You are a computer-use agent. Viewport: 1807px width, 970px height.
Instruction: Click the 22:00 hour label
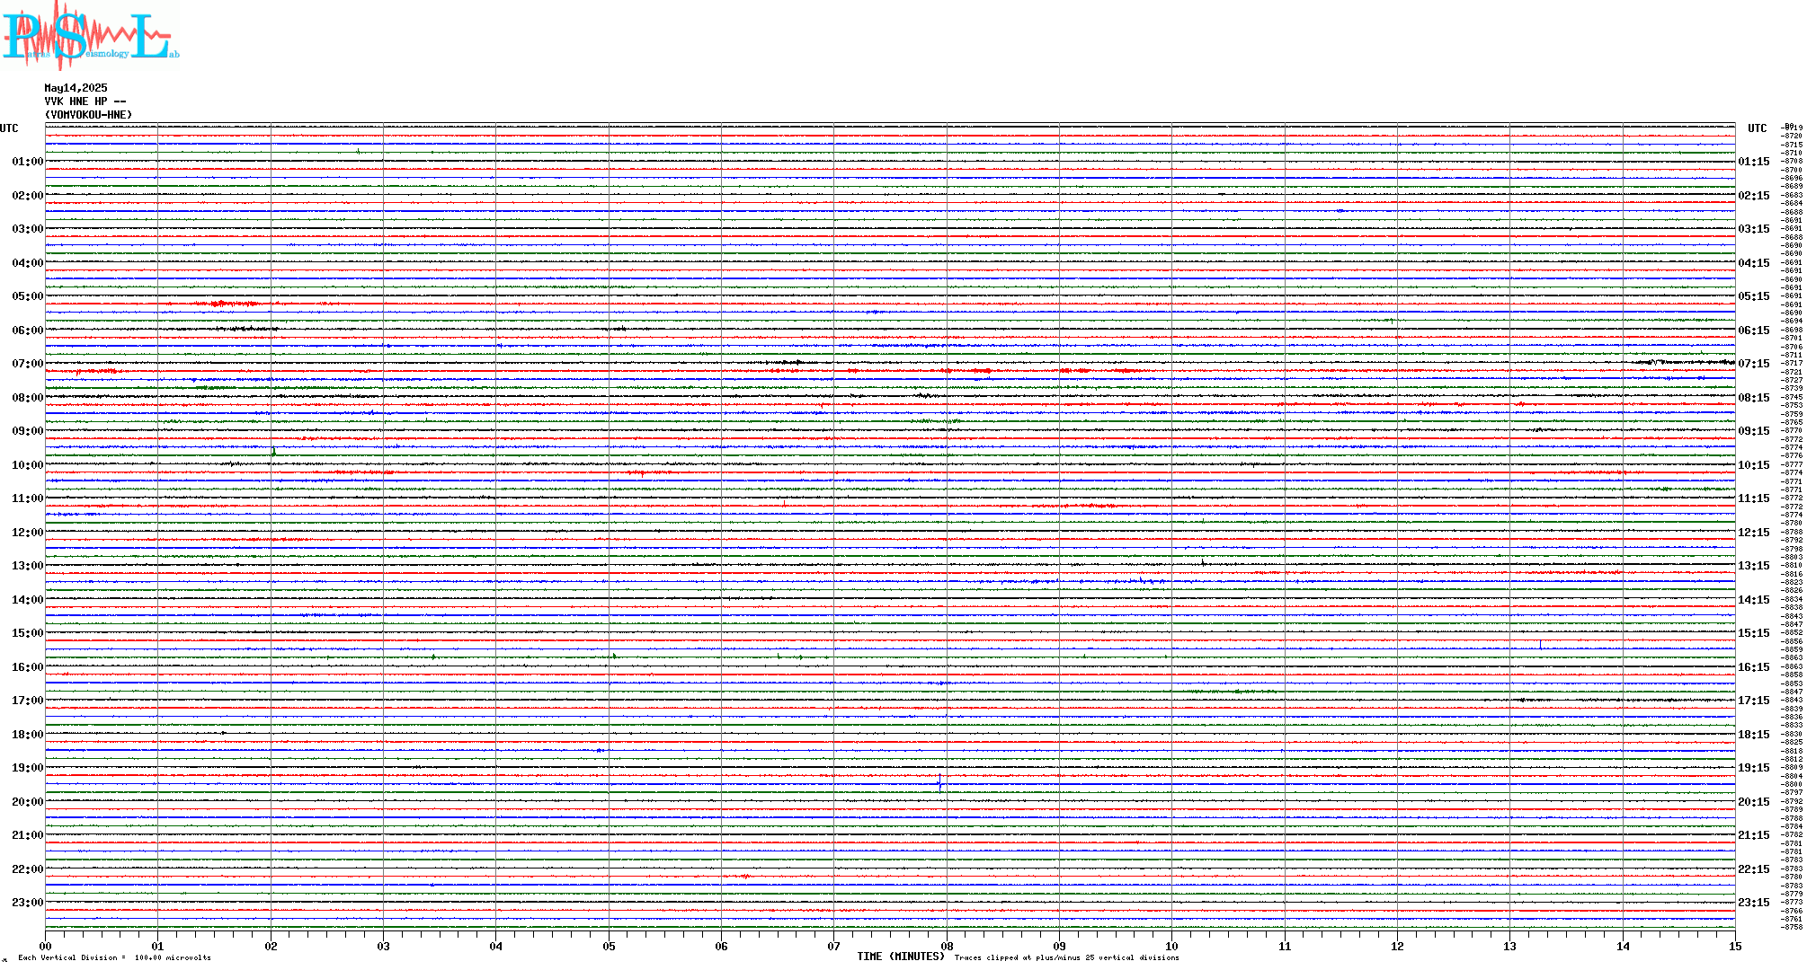(x=28, y=869)
